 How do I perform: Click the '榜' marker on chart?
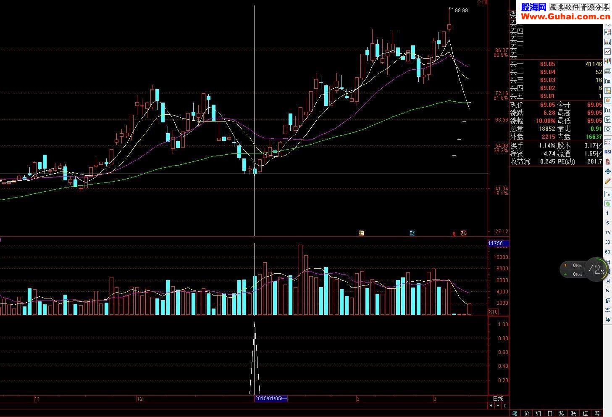coord(361,233)
